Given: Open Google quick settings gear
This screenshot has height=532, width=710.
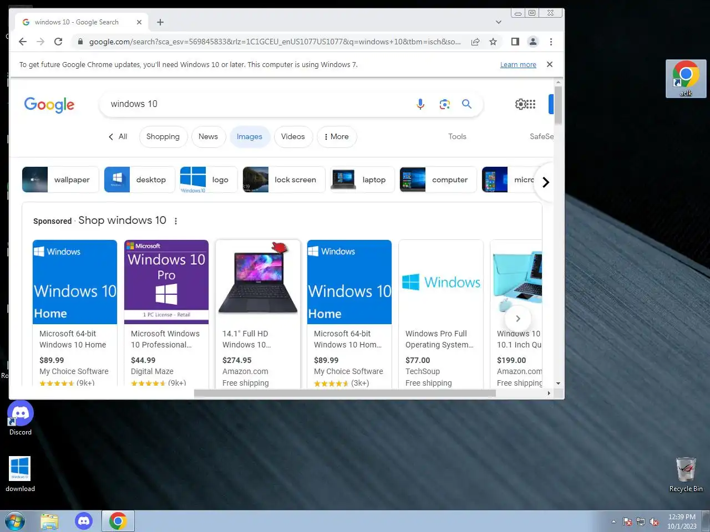Looking at the screenshot, I should coord(521,104).
